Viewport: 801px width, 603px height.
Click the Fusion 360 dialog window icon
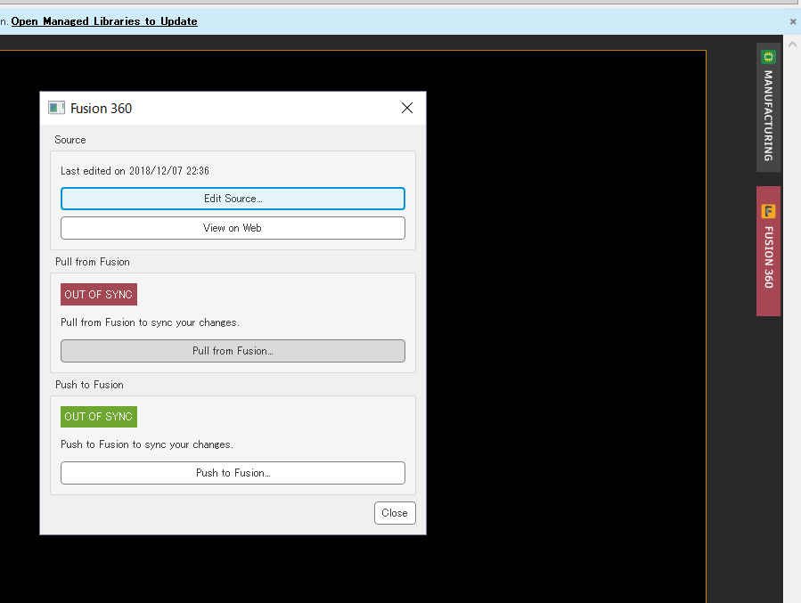[56, 108]
